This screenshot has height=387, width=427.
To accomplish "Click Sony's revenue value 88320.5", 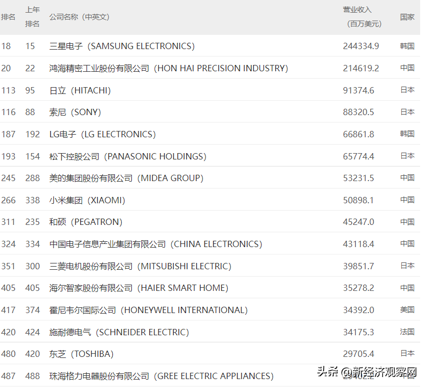I will point(358,112).
